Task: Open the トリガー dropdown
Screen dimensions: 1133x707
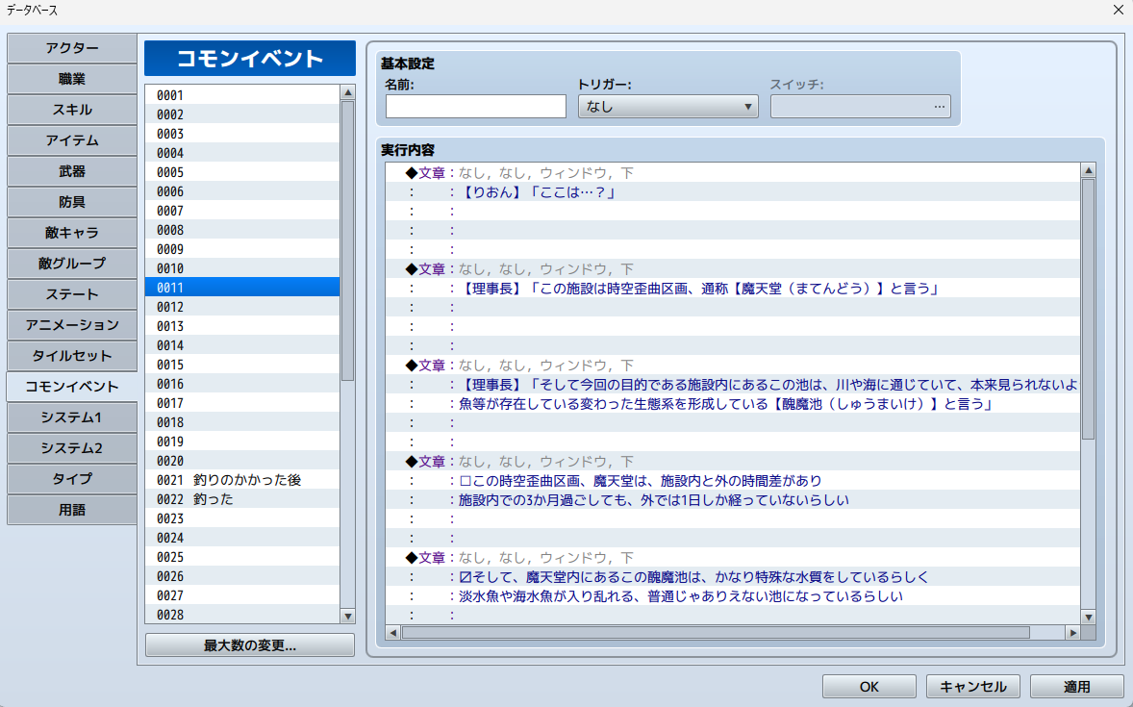Action: (667, 106)
